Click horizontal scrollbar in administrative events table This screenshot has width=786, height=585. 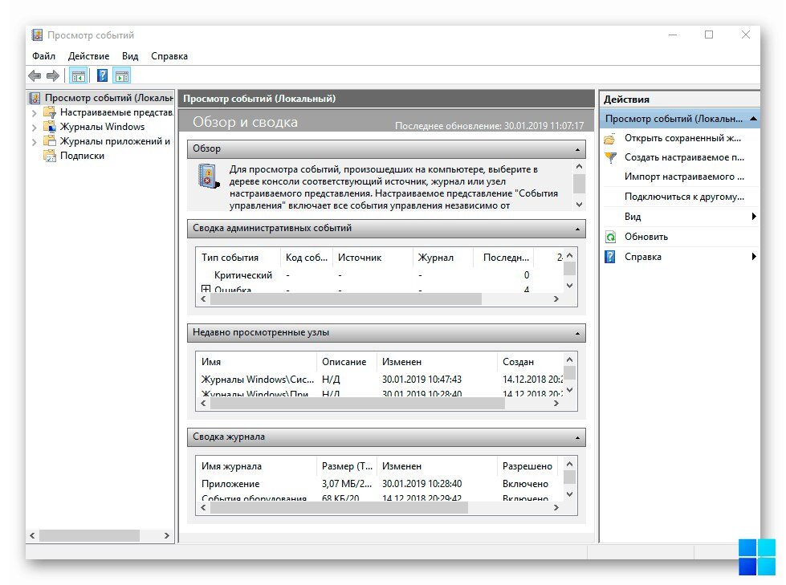(x=346, y=299)
